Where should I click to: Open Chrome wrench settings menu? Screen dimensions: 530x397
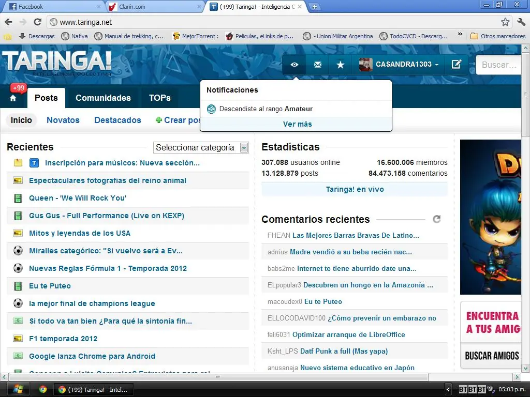521,22
